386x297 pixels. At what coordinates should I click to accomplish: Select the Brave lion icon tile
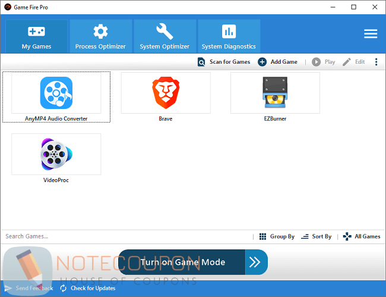tap(166, 93)
